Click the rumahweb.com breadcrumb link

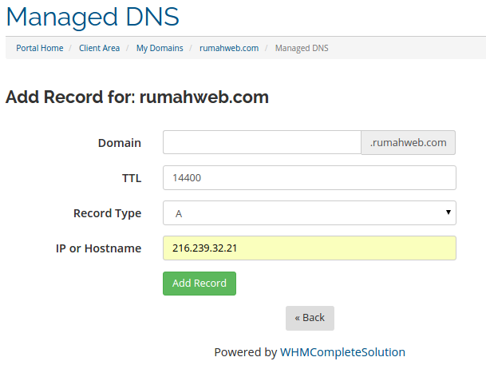229,48
